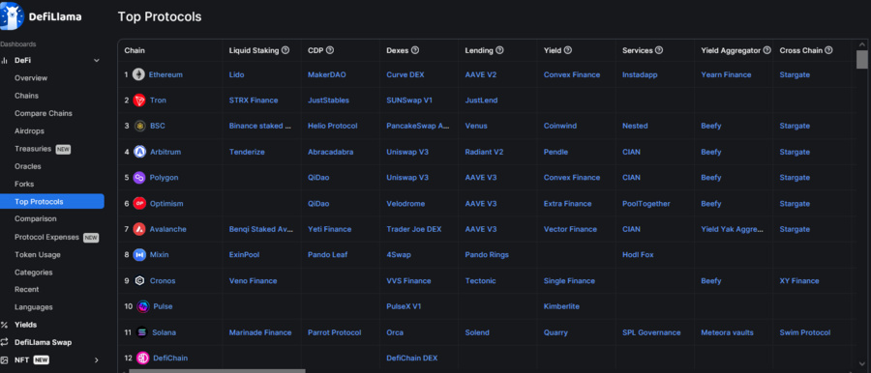Click the Avalanche chain icon
The image size is (871, 373).
tap(139, 229)
